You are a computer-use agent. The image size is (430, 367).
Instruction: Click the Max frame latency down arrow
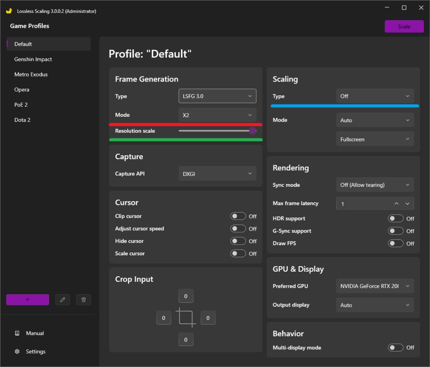click(407, 204)
